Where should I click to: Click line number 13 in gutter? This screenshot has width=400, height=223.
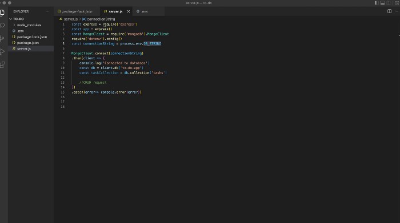click(x=63, y=83)
